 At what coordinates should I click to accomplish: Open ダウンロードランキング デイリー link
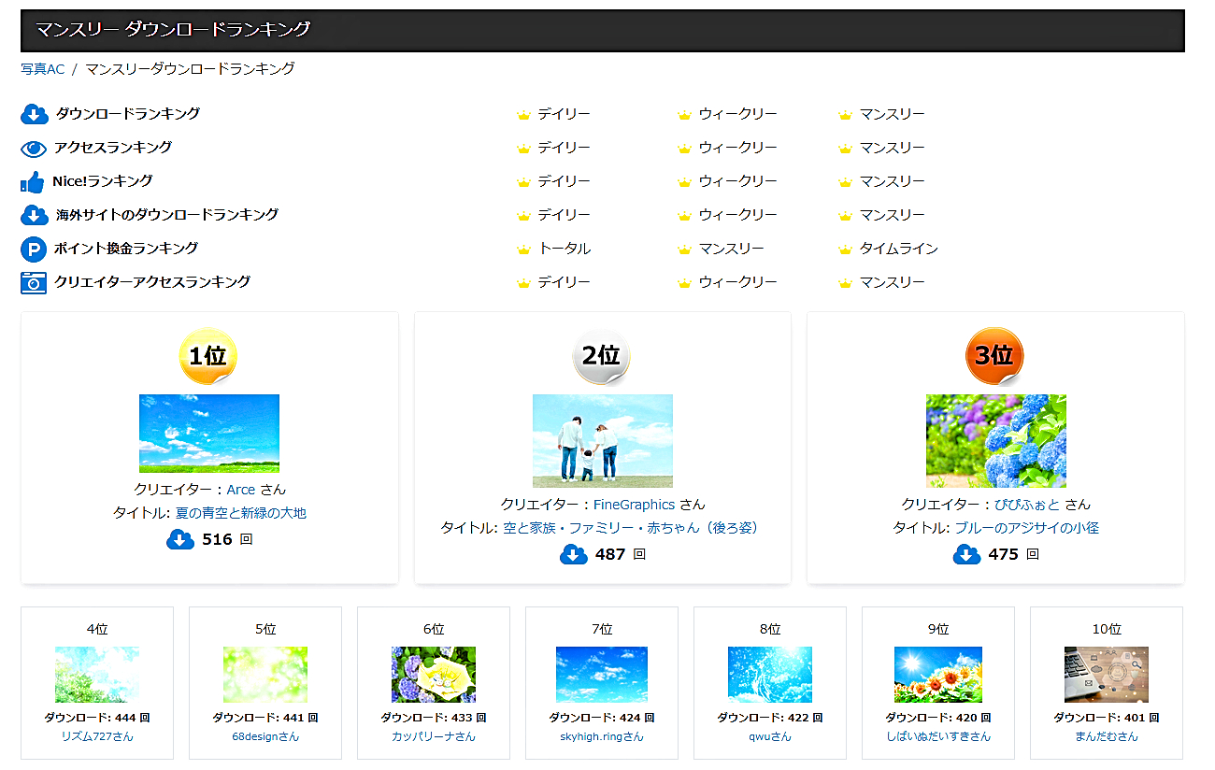click(564, 114)
